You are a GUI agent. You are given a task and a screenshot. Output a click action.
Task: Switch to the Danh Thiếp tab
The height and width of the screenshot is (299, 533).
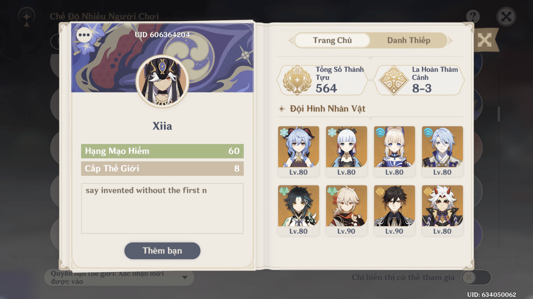point(409,40)
